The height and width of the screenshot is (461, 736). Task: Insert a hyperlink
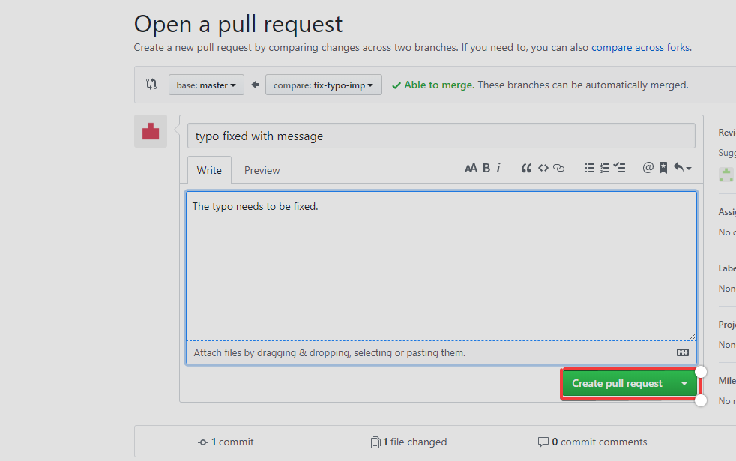(x=558, y=168)
